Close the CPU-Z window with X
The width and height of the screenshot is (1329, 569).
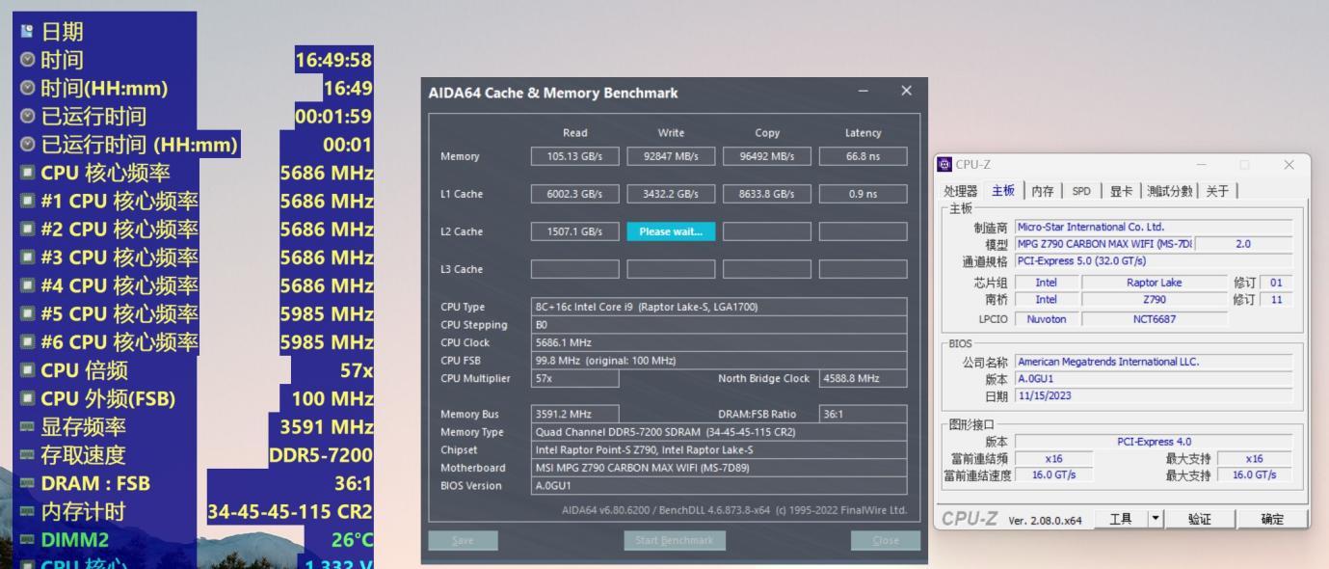coord(1289,165)
